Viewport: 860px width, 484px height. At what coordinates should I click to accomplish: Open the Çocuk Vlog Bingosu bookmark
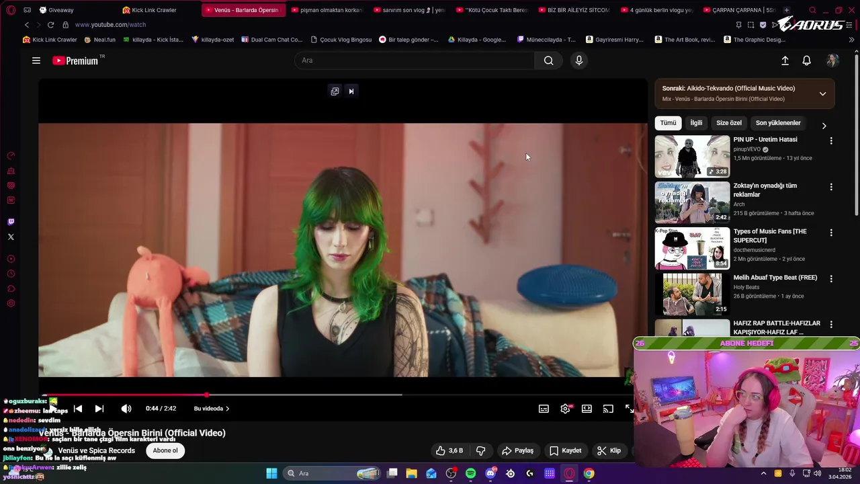(x=341, y=40)
